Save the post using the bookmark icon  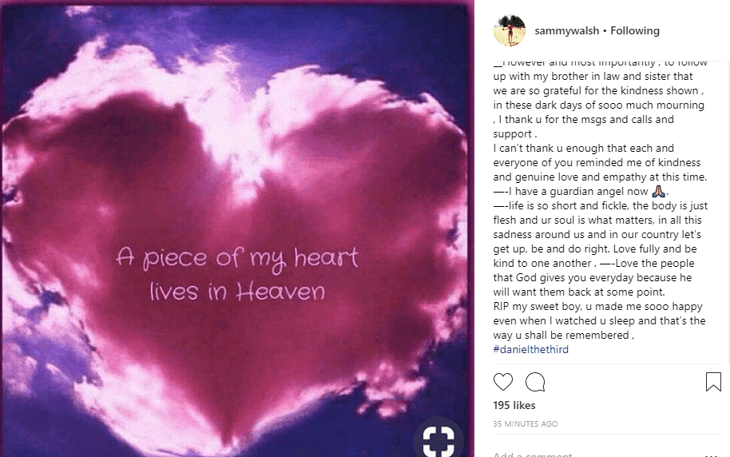(x=713, y=382)
